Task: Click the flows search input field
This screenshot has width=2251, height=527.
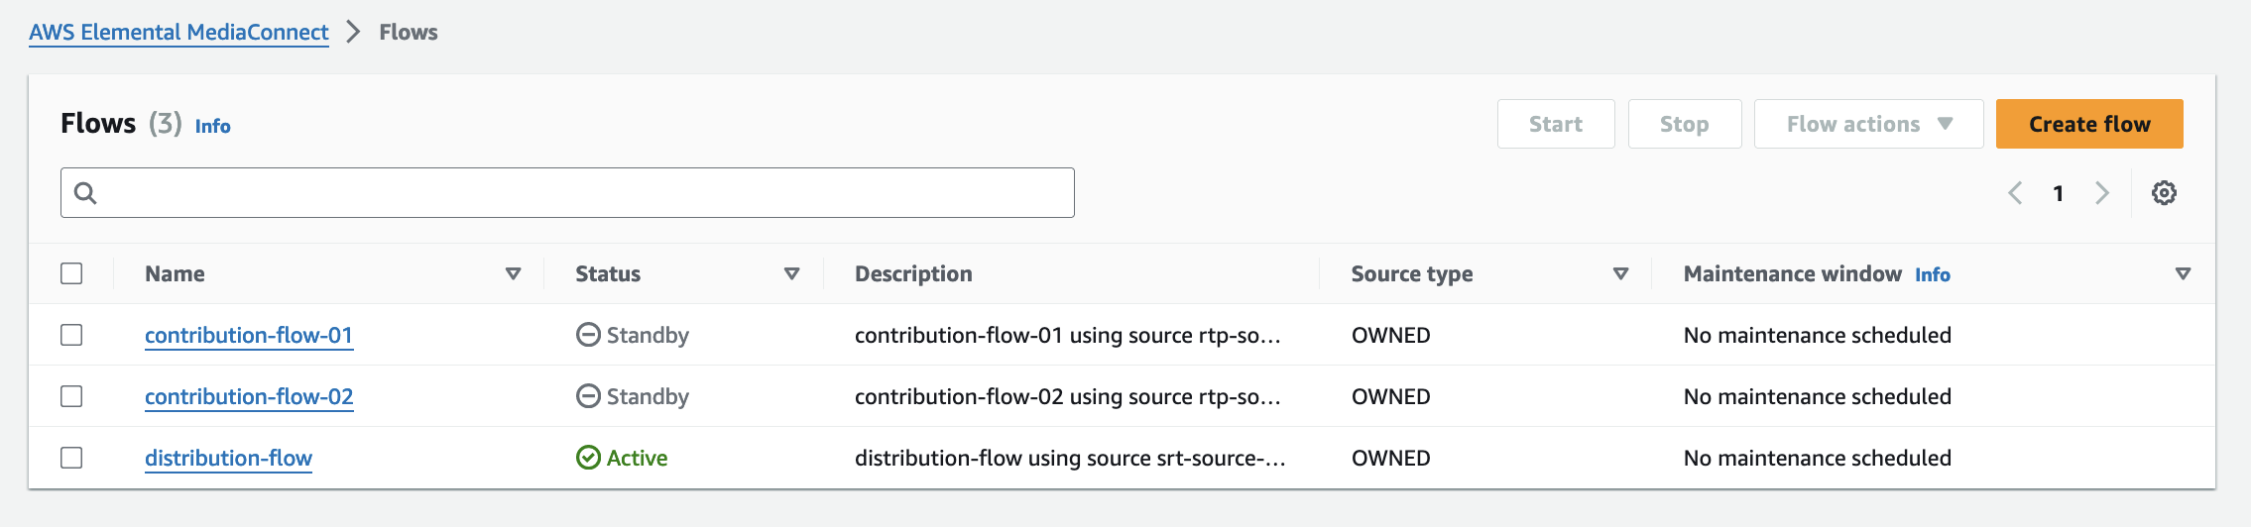Action: [585, 193]
